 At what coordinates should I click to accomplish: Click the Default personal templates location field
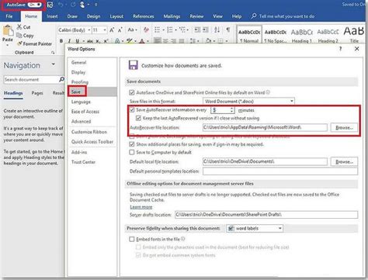point(280,171)
